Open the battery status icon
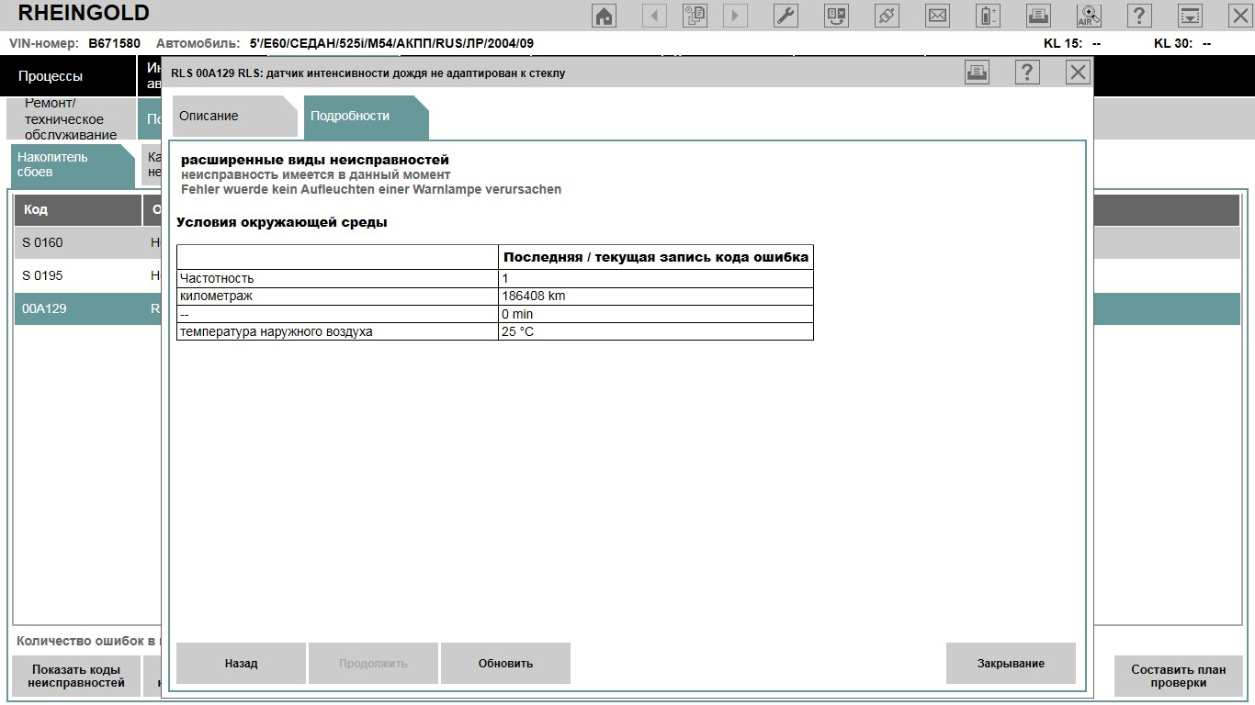The height and width of the screenshot is (705, 1255). coord(988,16)
